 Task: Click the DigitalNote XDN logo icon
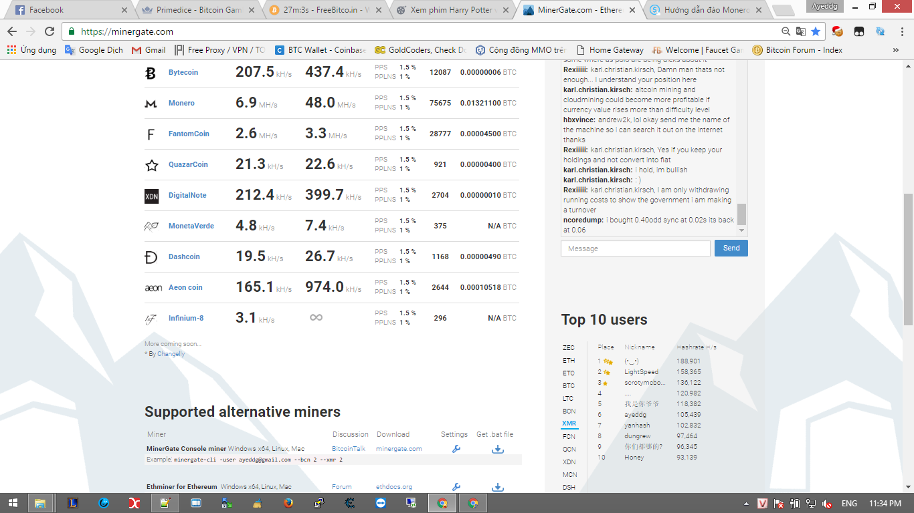[152, 196]
